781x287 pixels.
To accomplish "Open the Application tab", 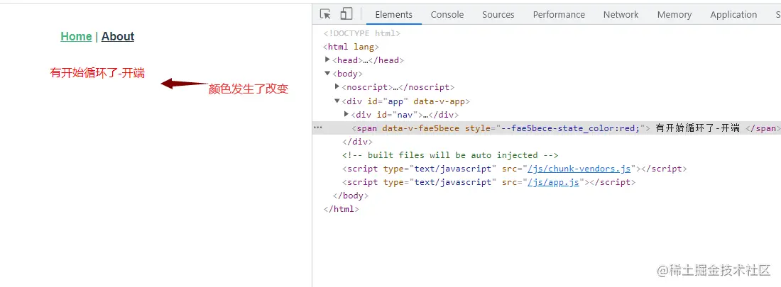I will tap(733, 14).
